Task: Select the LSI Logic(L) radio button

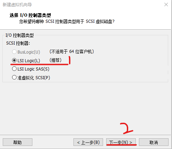Action: [14, 60]
